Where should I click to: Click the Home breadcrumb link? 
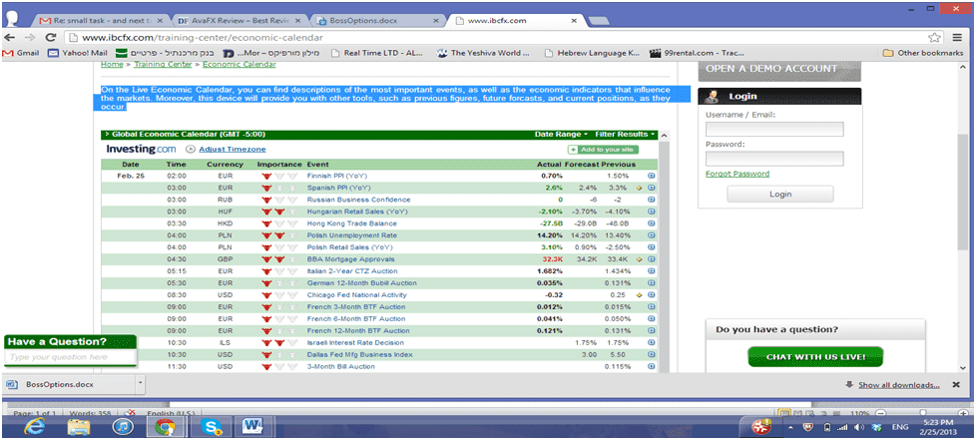(x=112, y=65)
